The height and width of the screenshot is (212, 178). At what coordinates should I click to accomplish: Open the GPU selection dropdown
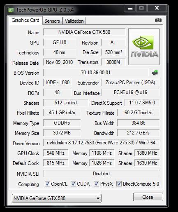[x=57, y=198]
